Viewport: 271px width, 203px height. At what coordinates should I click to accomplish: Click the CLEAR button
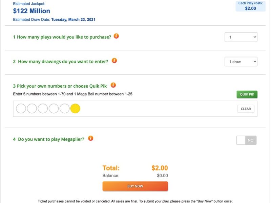(x=246, y=109)
